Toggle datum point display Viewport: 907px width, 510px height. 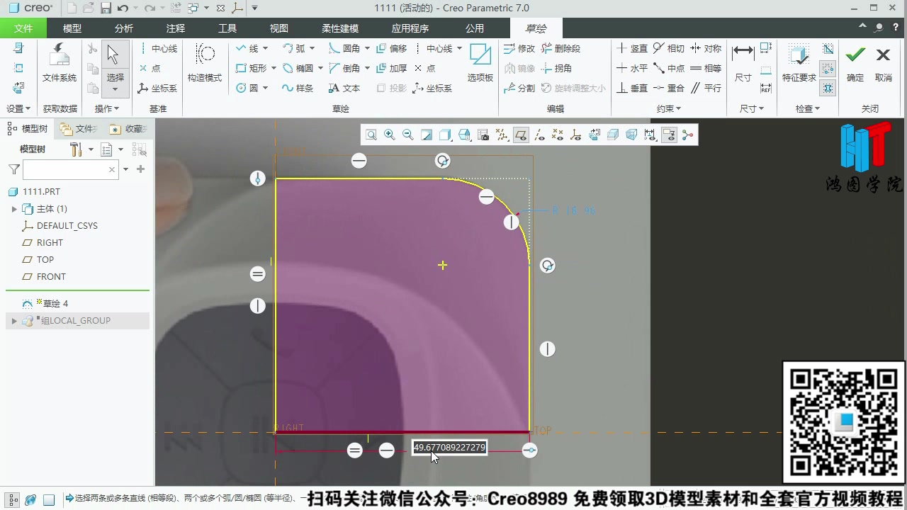point(558,135)
